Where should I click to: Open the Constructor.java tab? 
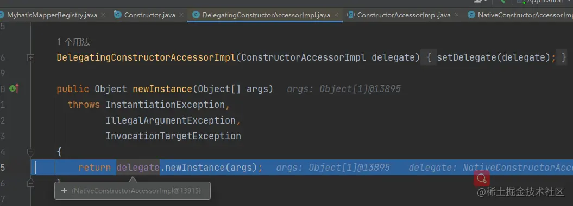tap(149, 15)
